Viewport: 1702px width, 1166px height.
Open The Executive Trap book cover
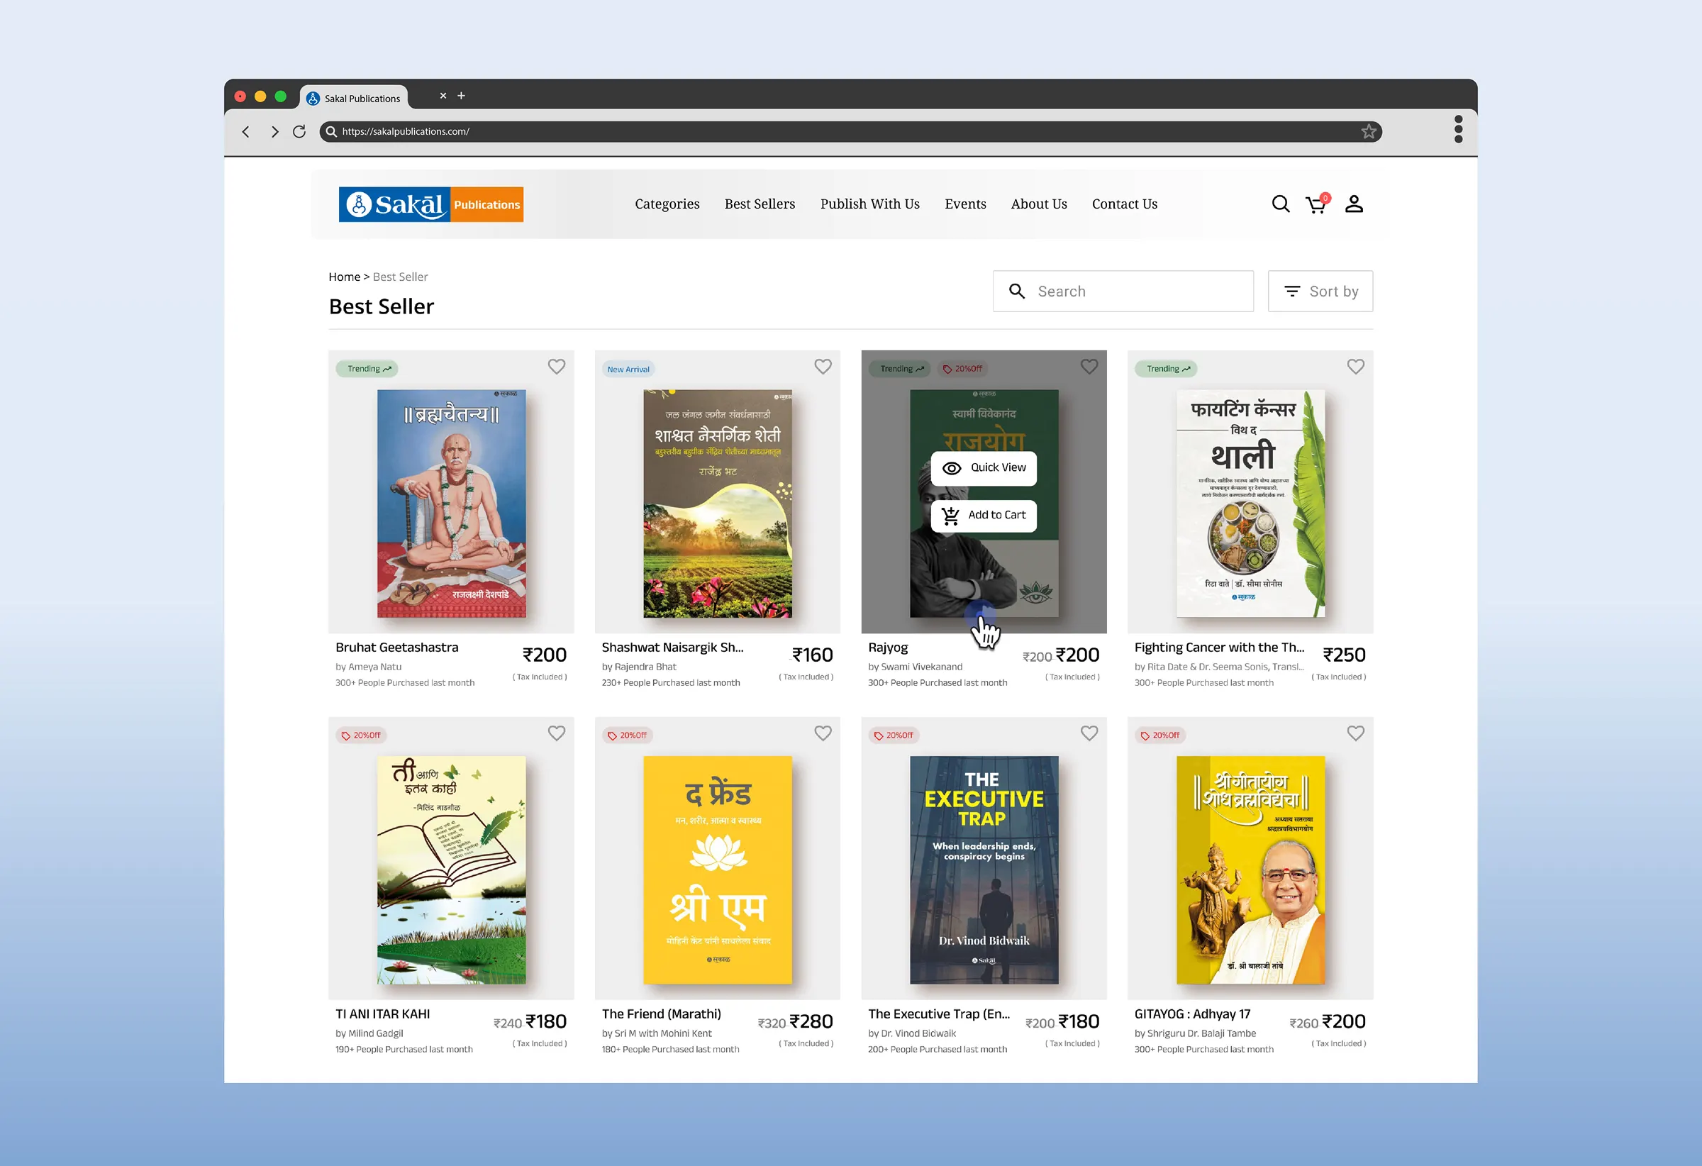[x=984, y=870]
